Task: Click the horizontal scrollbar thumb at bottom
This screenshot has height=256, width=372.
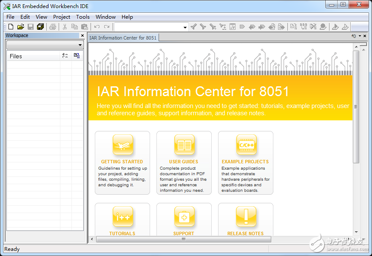Action: point(183,239)
